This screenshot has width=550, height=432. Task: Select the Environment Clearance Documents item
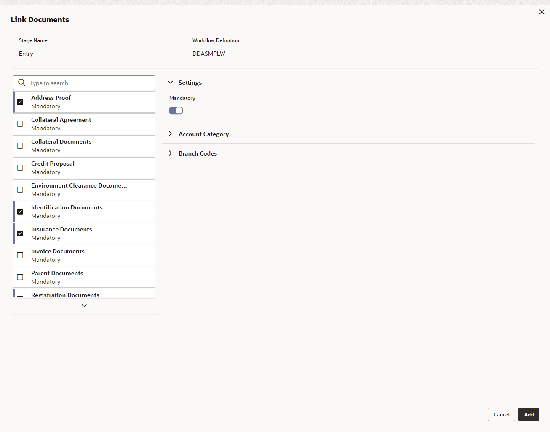click(x=84, y=190)
